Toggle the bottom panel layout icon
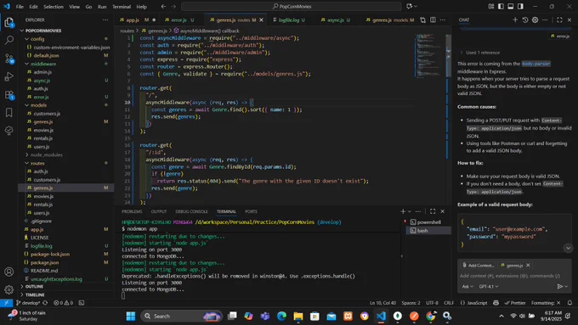This screenshot has height=325, width=578. pyautogui.click(x=511, y=6)
